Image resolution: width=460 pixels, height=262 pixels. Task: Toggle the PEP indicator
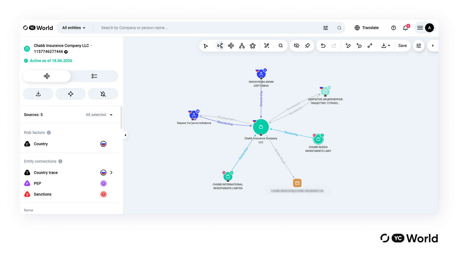[x=103, y=183]
